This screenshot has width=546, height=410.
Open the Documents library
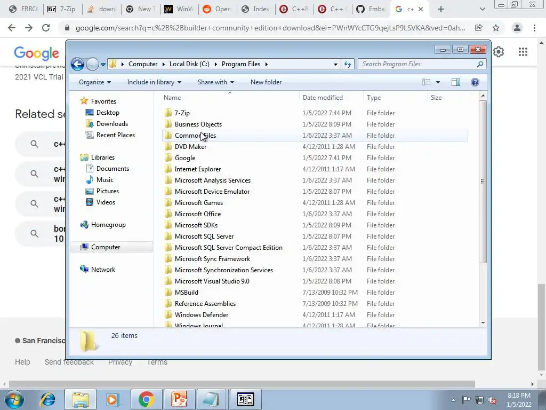(113, 168)
